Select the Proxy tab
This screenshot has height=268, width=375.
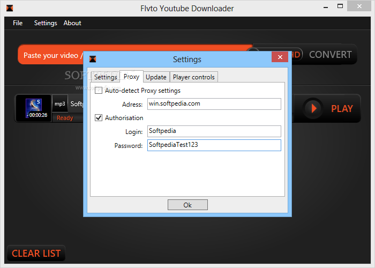point(132,77)
